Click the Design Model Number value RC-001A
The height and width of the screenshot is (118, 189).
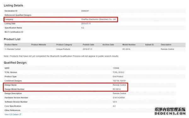[x=117, y=89]
